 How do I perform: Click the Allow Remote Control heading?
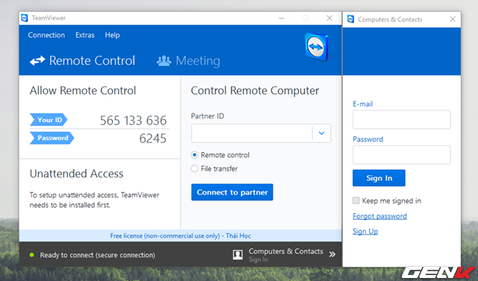(83, 91)
